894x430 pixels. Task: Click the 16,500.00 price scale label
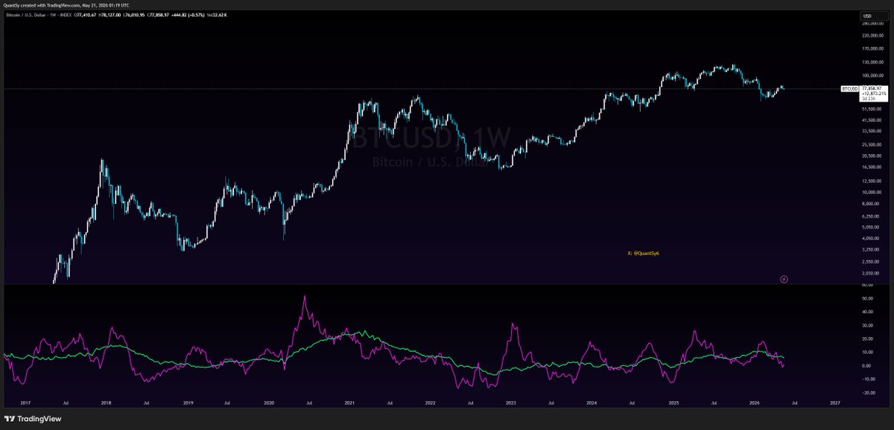(871, 167)
